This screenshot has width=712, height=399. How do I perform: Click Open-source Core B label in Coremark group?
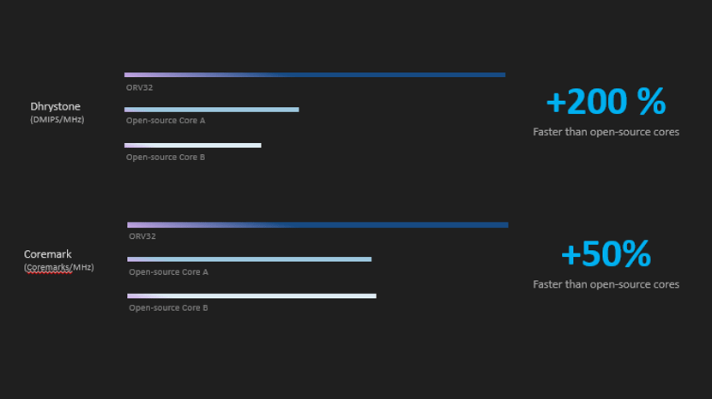(x=168, y=308)
